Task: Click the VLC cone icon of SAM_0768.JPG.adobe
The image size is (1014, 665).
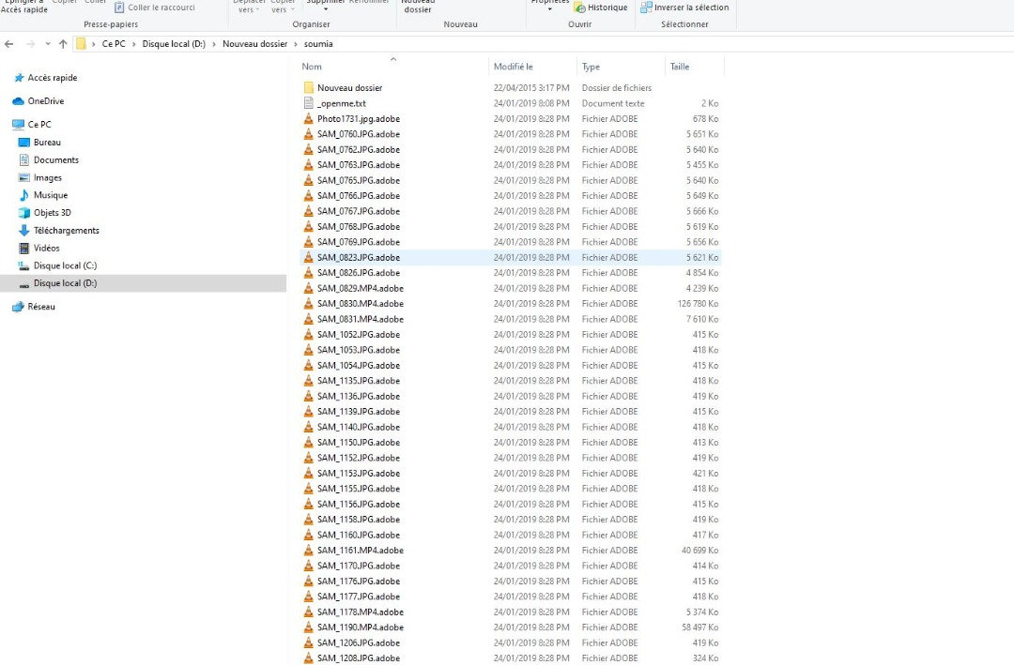Action: (x=309, y=227)
